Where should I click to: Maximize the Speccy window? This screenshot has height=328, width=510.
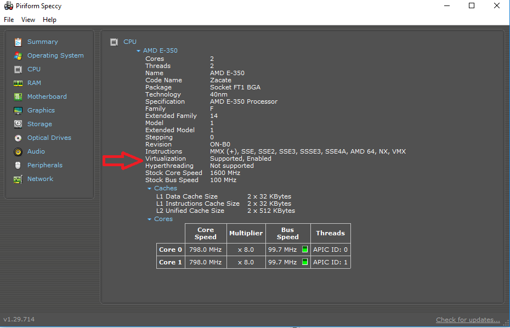pyautogui.click(x=471, y=5)
